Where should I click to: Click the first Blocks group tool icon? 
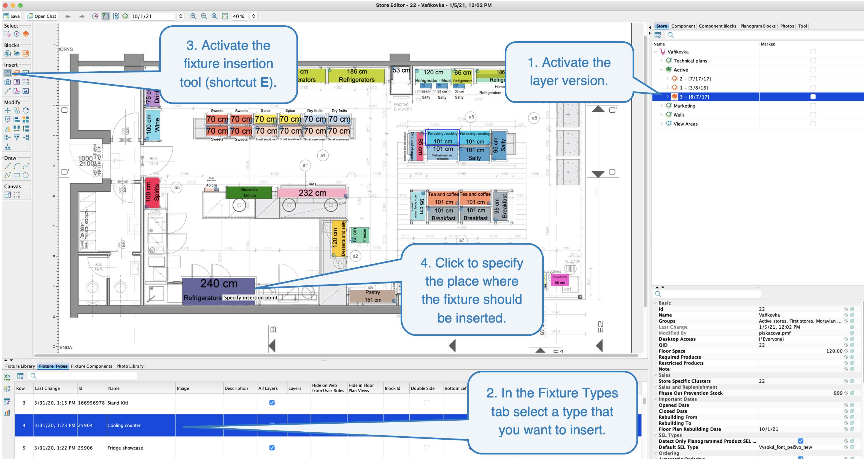[7, 53]
